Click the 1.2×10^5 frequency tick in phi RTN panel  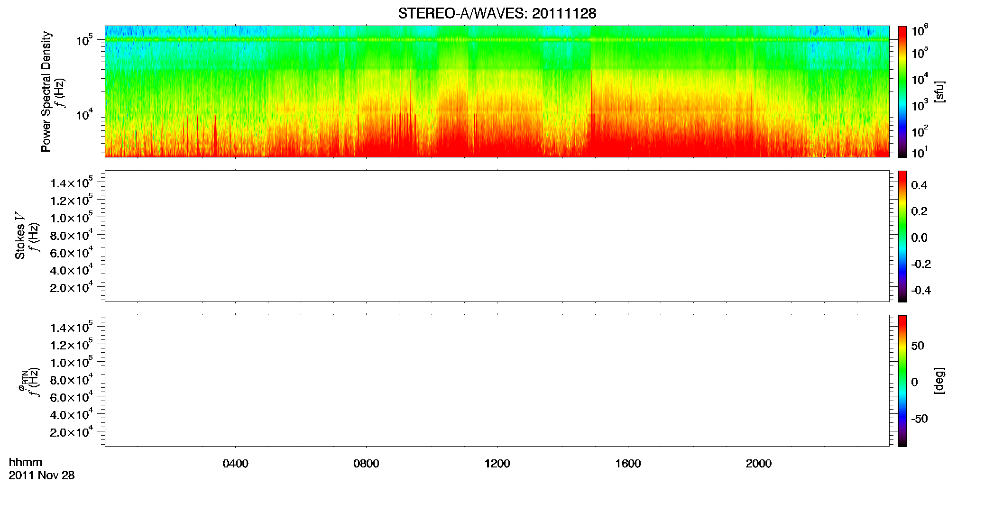pyautogui.click(x=72, y=345)
